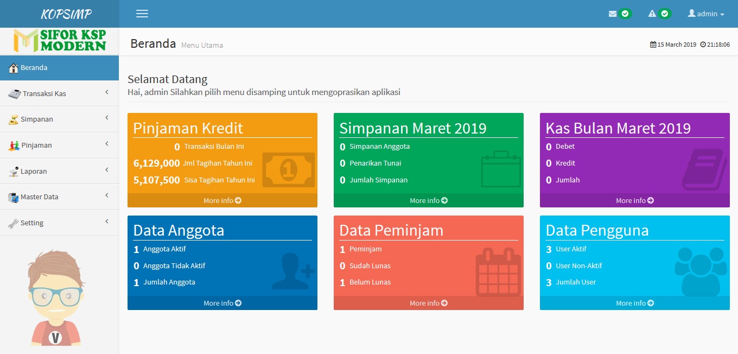Image resolution: width=738 pixels, height=354 pixels.
Task: Expand the Transaksi Kas menu
Action: tap(59, 93)
